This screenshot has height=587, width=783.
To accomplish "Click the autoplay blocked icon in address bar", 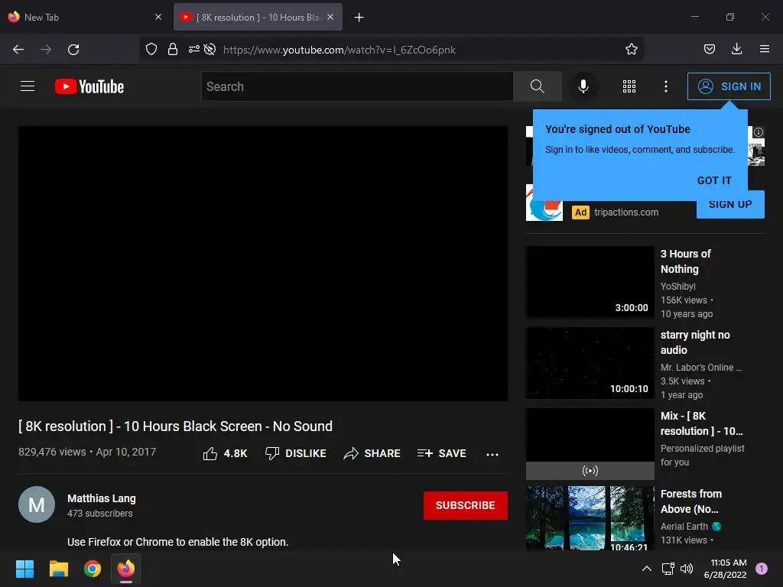I will tap(210, 50).
